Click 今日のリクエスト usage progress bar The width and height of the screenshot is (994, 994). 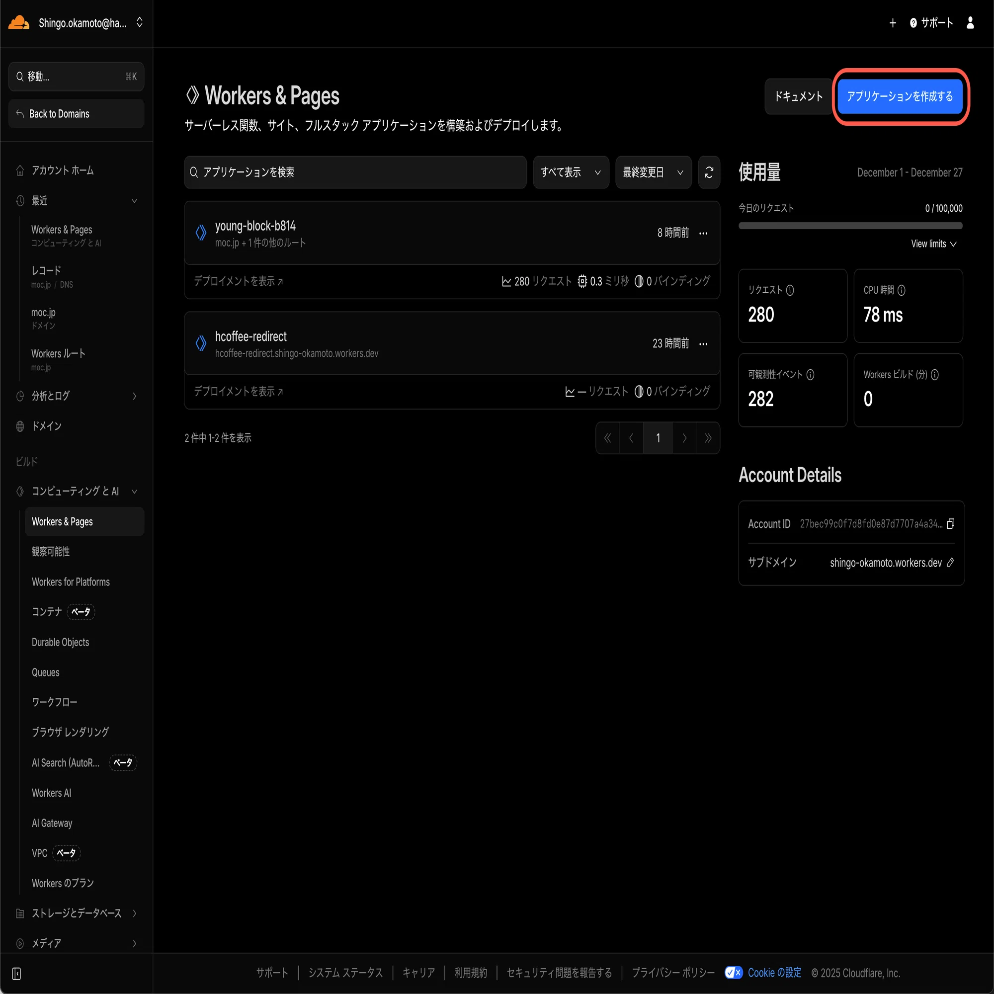pos(850,226)
